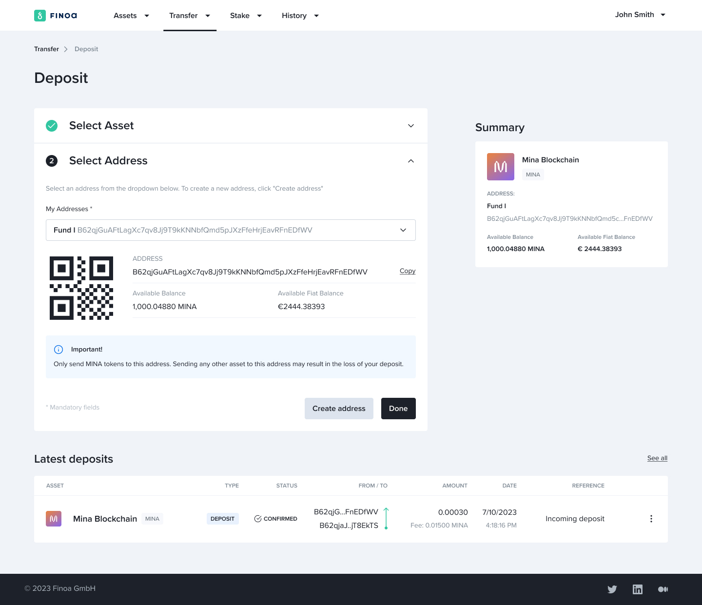Open LinkedIn icon in footer
Image resolution: width=702 pixels, height=605 pixels.
click(x=637, y=589)
